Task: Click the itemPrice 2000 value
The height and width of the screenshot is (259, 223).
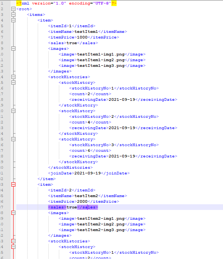Action: [x=82, y=202]
